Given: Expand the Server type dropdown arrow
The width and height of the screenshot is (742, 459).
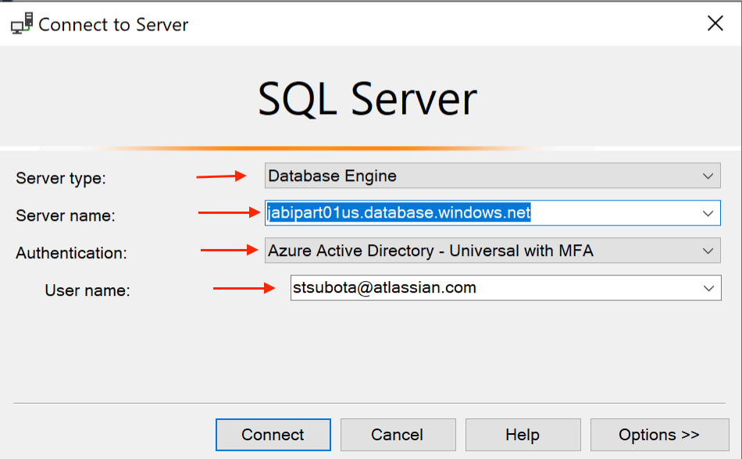Looking at the screenshot, I should click(708, 176).
